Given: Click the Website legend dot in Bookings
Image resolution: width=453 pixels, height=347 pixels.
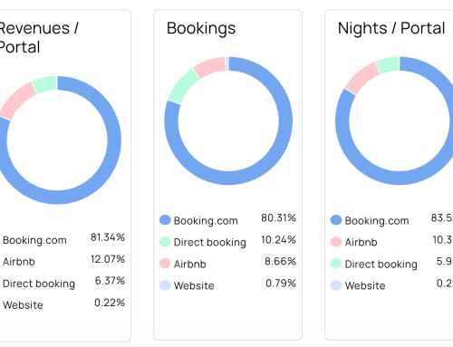Looking at the screenshot, I should tap(165, 285).
